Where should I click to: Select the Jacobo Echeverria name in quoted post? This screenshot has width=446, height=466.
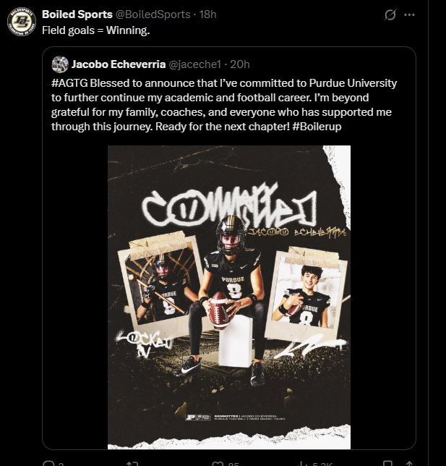point(118,64)
